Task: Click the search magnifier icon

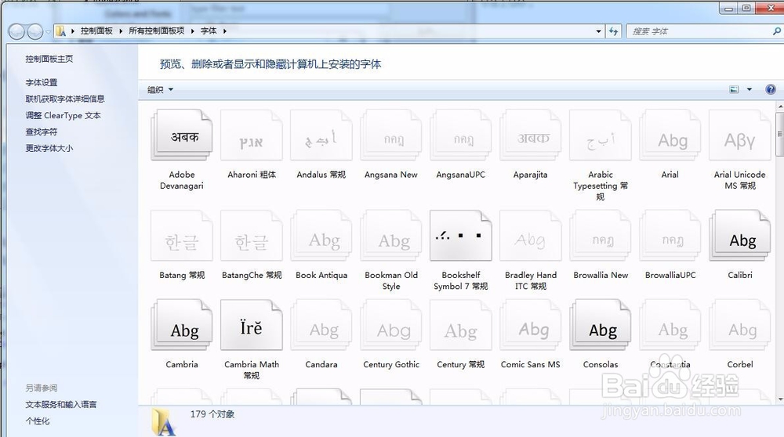Action: coord(776,31)
